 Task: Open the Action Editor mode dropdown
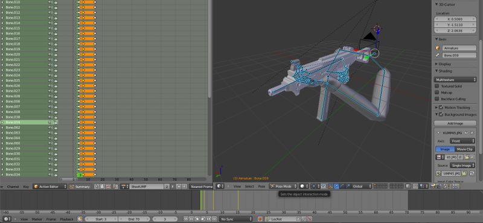click(50, 187)
